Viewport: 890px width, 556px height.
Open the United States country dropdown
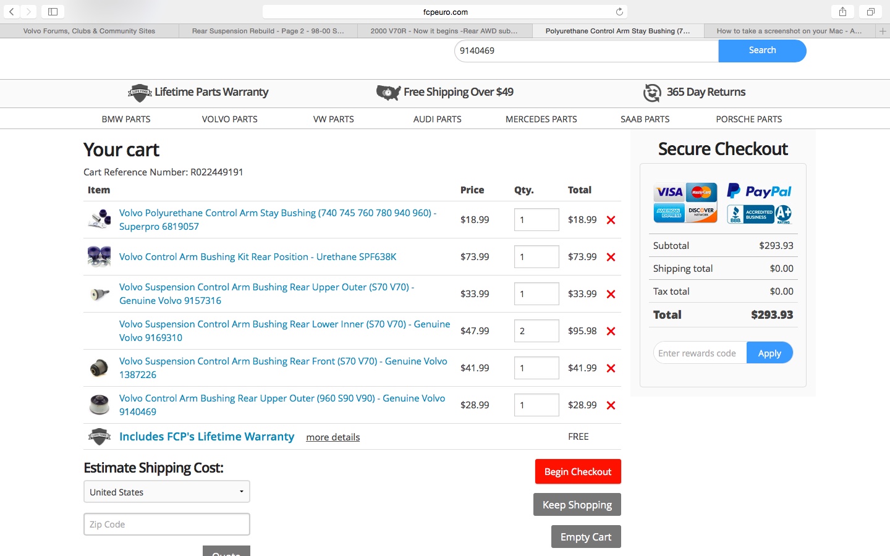click(x=167, y=492)
